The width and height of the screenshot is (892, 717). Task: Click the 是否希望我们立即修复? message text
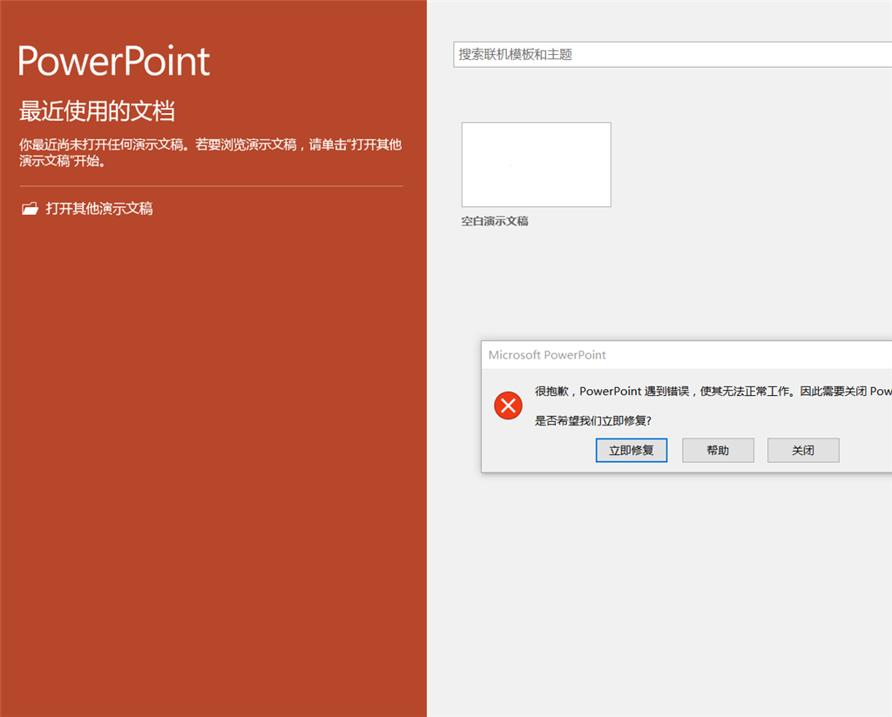click(592, 421)
